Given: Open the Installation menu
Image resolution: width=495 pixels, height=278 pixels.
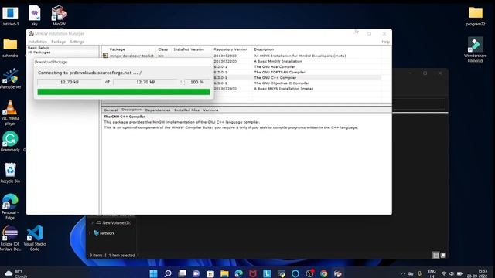Looking at the screenshot, I should tap(37, 42).
